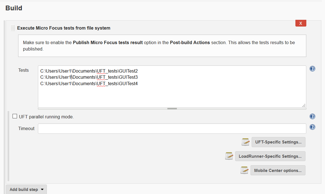325x194 pixels.
Task: Click the Tests textarea corner resize grip
Action: (304, 105)
